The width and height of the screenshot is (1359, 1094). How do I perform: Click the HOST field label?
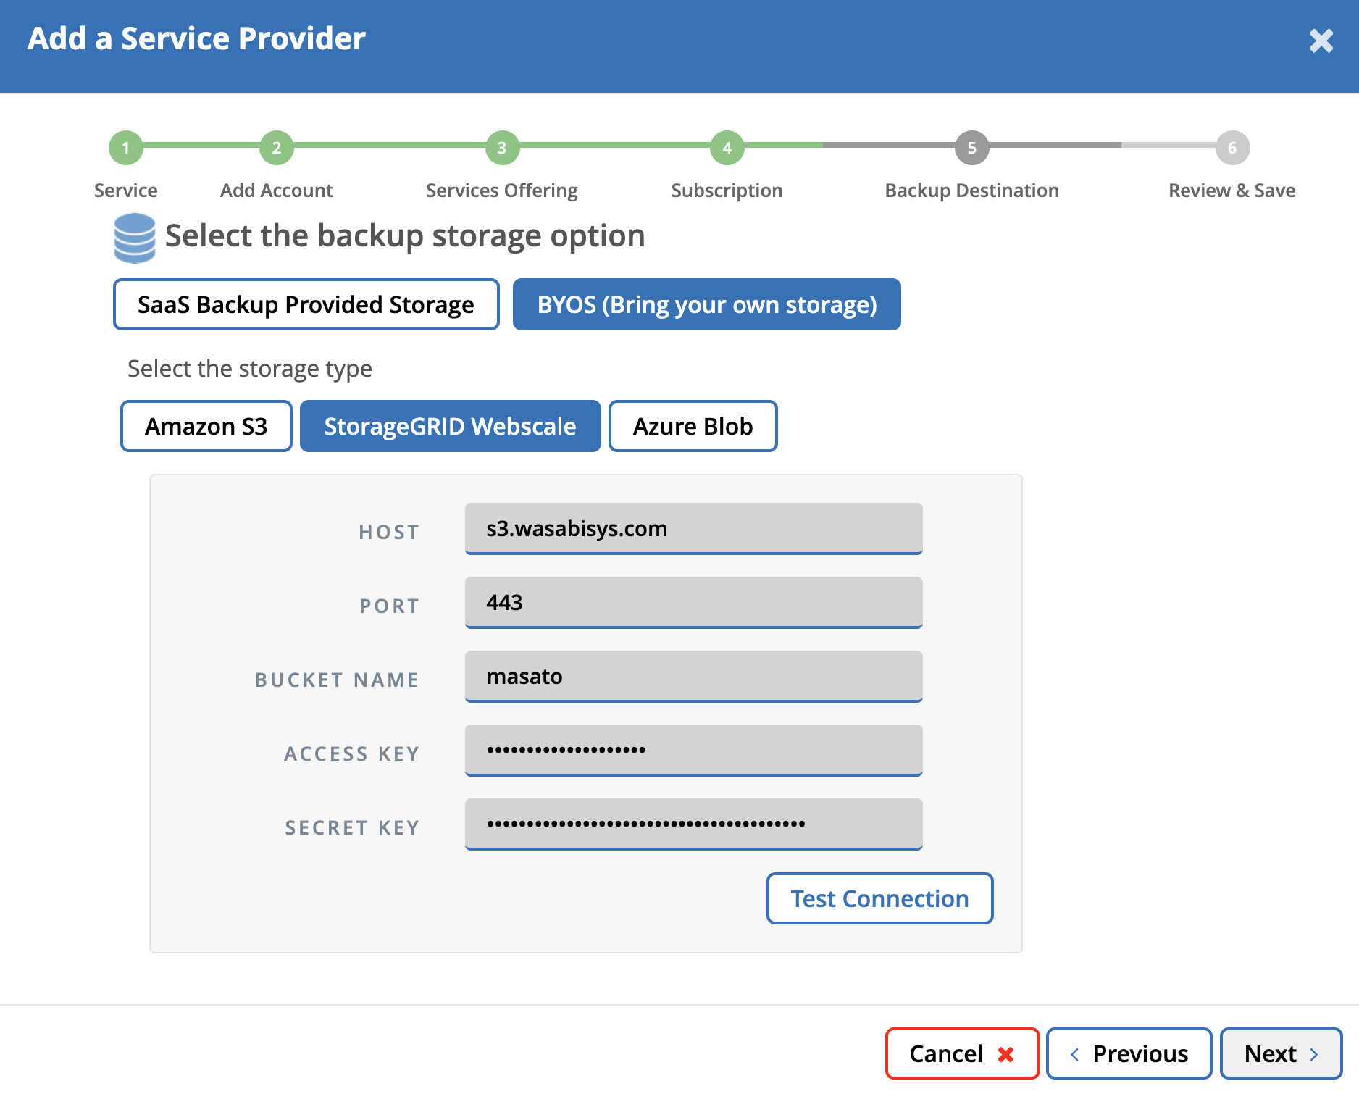389,533
